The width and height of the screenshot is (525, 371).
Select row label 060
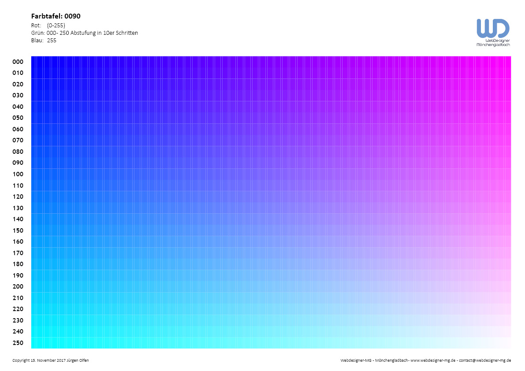(18, 129)
